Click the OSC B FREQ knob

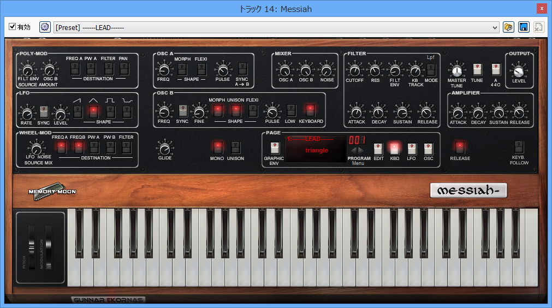point(164,111)
